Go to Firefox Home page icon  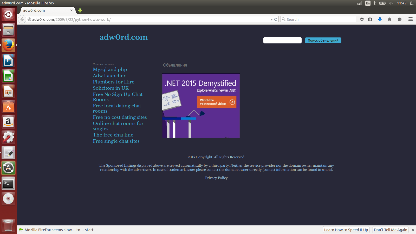pos(389,19)
